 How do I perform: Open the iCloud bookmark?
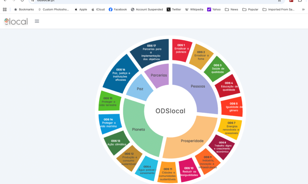coord(98,9)
